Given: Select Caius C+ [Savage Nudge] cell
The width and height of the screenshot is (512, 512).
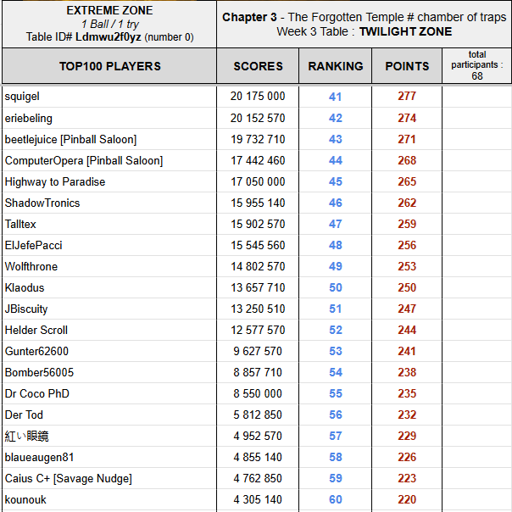Looking at the screenshot, I should pos(69,478).
